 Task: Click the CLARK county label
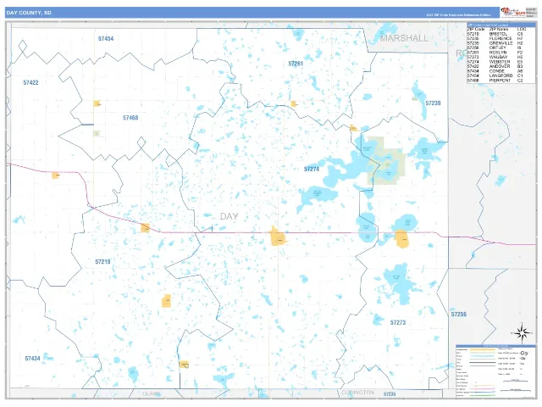(x=152, y=393)
